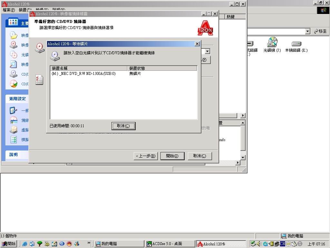Click the 開始 button in the burning wizard
330x248 pixels.
pos(172,156)
